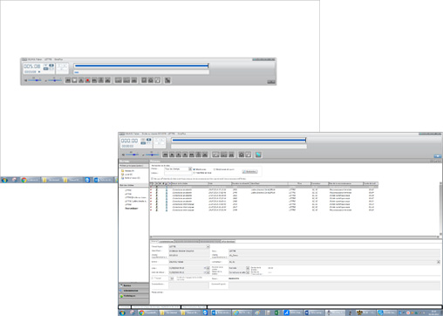443x316 pixels.
Task: Toggle the checkbox below the search filters
Action: [153, 179]
